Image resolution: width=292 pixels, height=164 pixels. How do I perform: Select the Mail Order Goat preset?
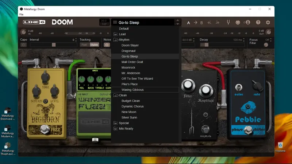tap(145, 62)
